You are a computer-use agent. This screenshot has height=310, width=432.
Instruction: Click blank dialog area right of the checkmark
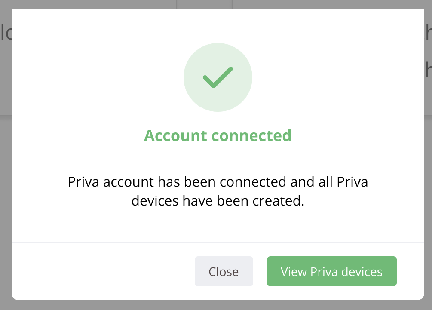tap(335, 77)
